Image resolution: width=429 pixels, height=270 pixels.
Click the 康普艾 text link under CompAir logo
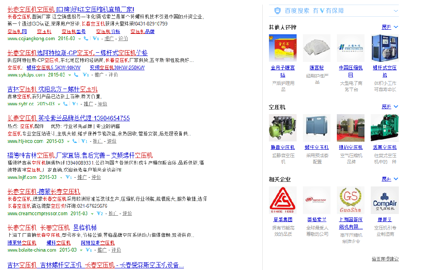coord(385,219)
